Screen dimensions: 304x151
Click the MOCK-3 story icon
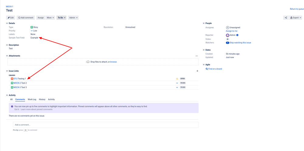pos(12,87)
